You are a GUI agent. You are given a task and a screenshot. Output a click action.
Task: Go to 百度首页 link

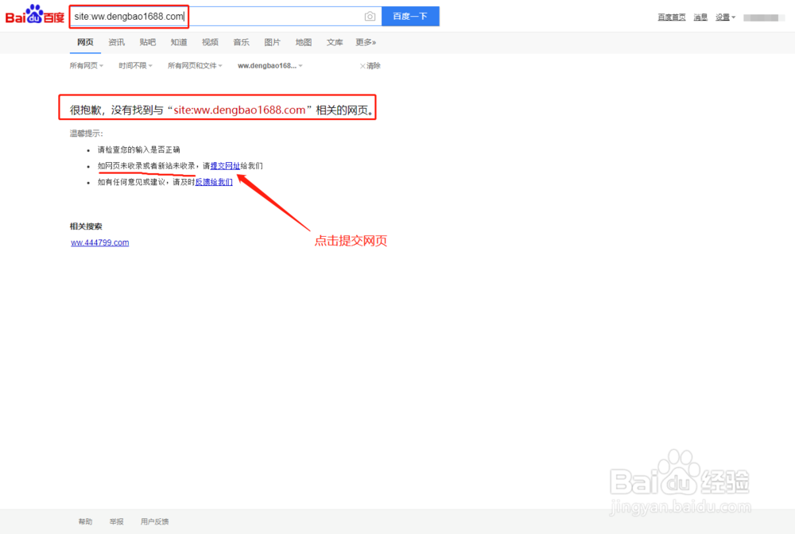[x=671, y=17]
